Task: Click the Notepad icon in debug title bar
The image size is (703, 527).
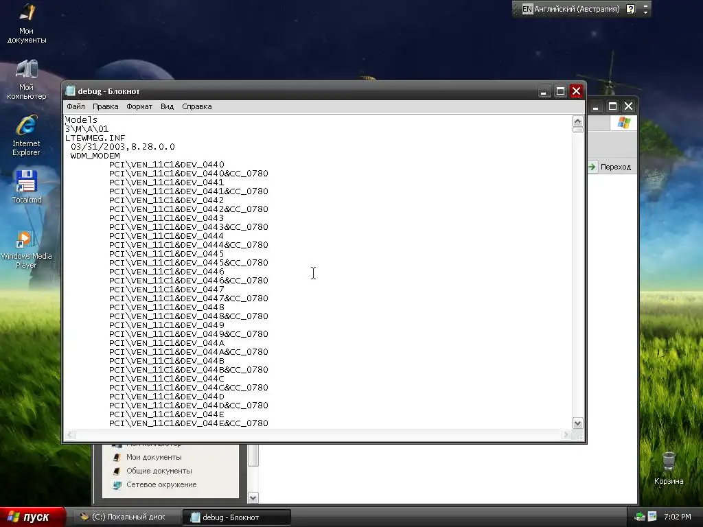Action: (x=71, y=91)
